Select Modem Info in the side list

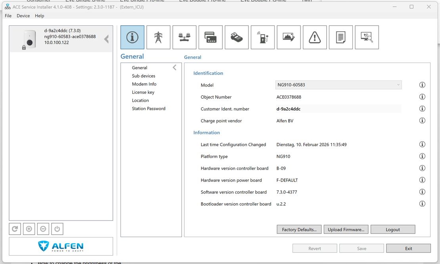144,84
